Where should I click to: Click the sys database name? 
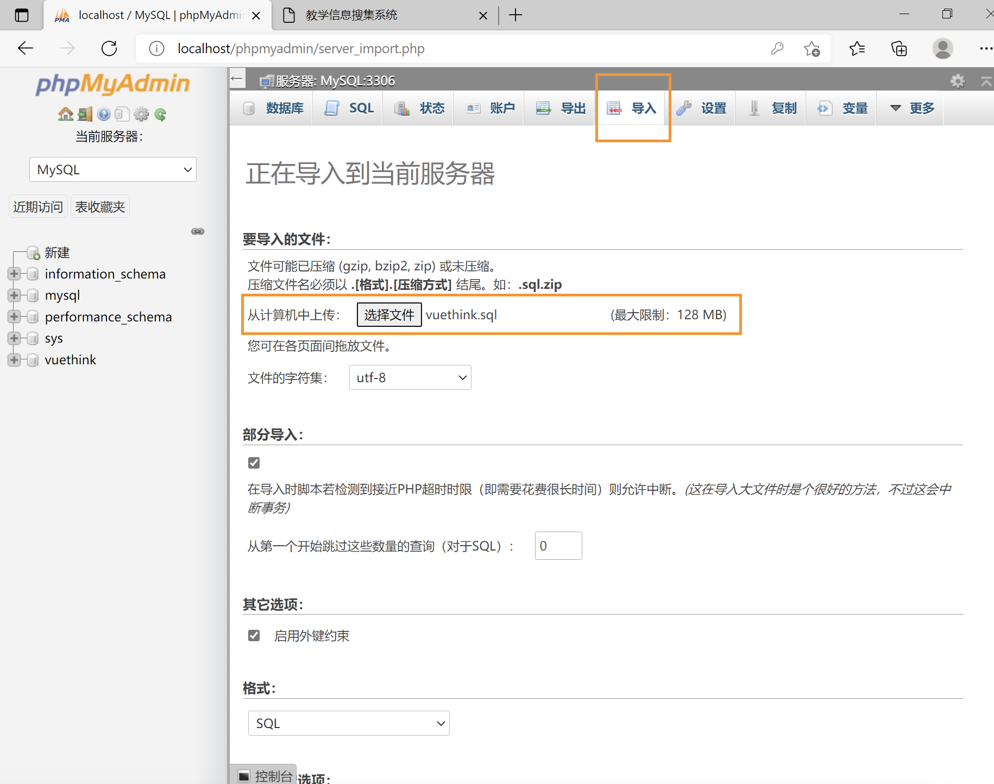coord(54,338)
